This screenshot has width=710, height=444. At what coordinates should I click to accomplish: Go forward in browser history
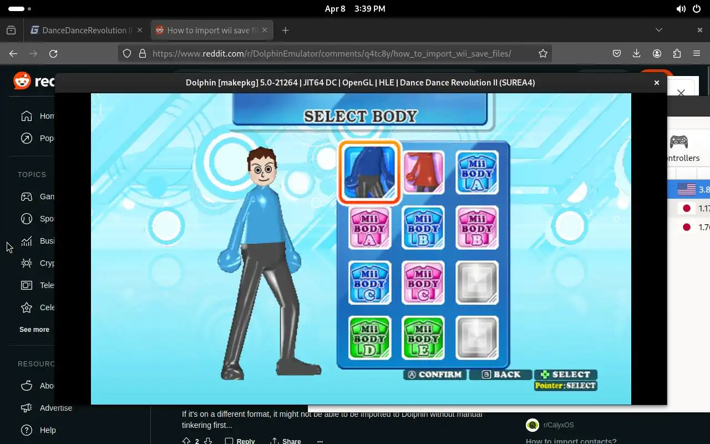tap(33, 54)
